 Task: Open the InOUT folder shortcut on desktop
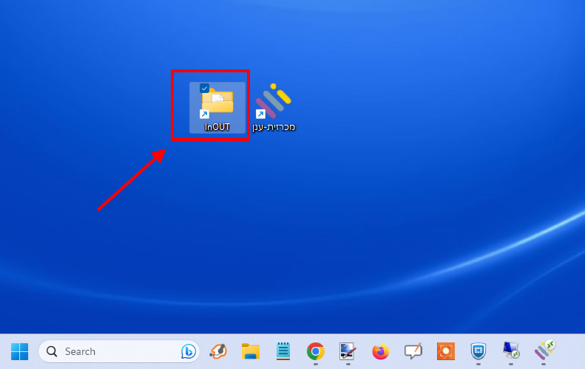click(x=217, y=102)
